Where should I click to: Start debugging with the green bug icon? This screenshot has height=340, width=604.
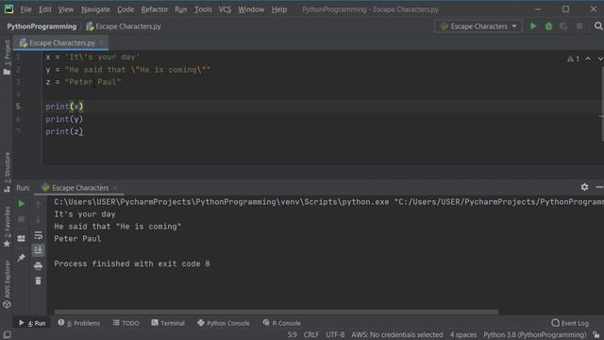pos(548,26)
